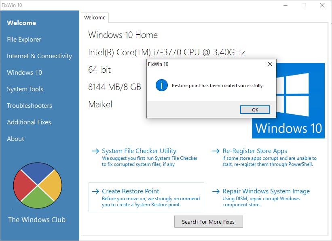Select the Welcome tab
332x241 pixels.
95,18
